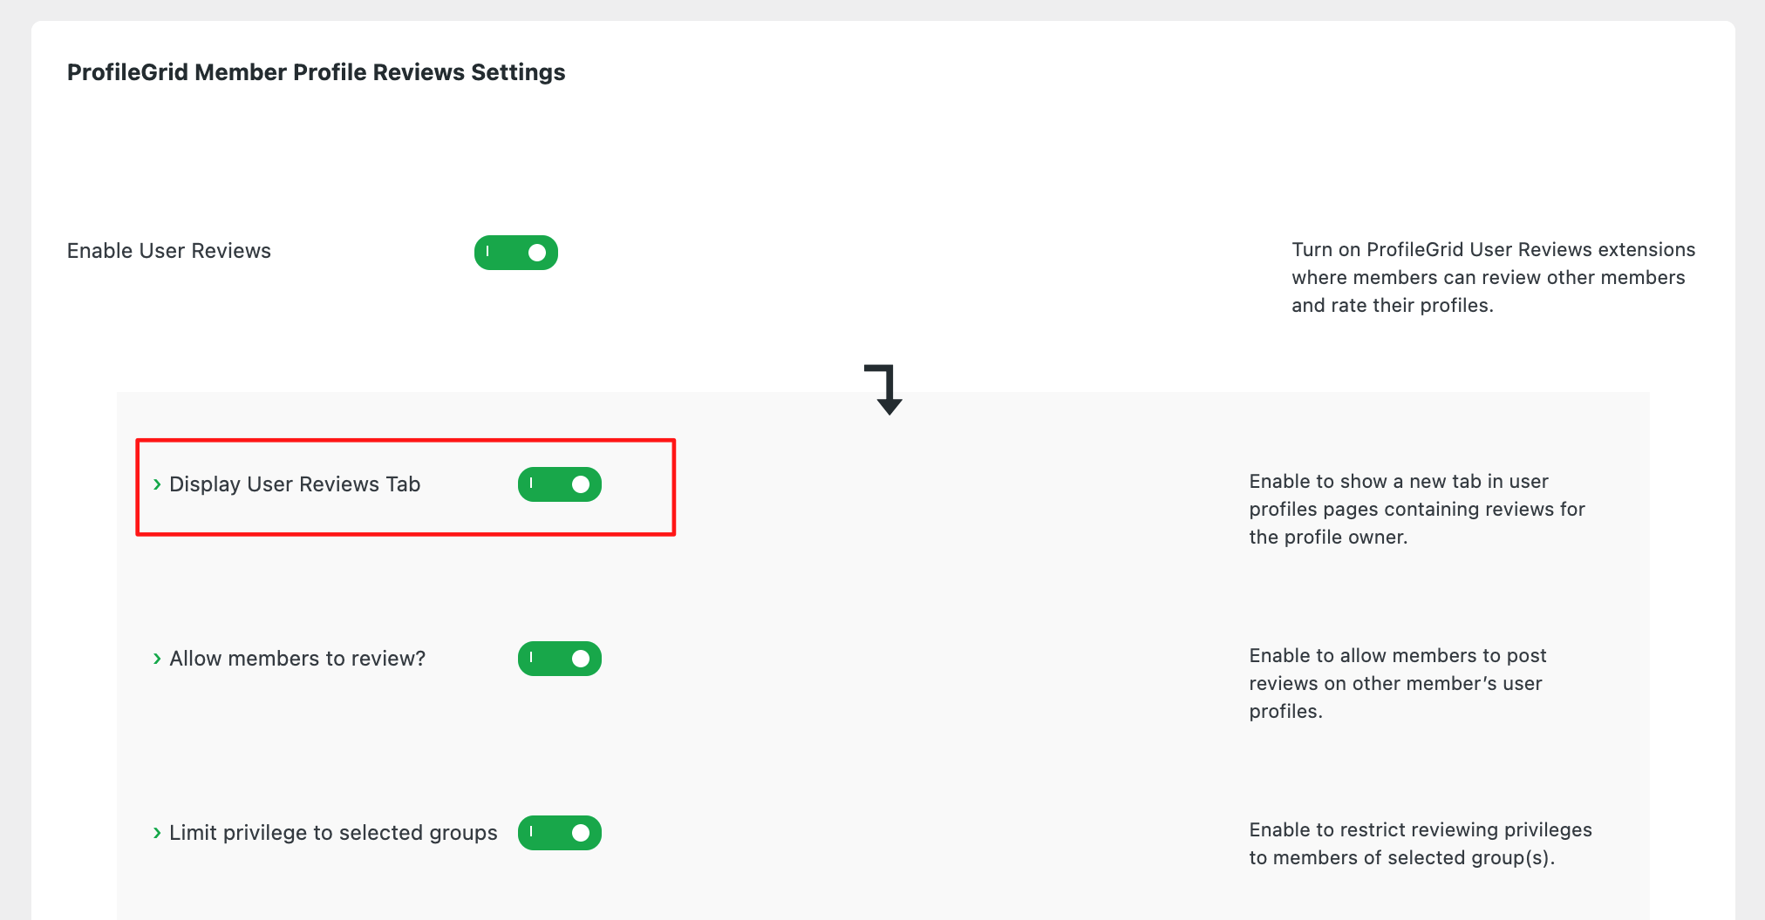Image resolution: width=1765 pixels, height=920 pixels.
Task: Turn off the Display User Reviews Tab switch
Action: point(559,484)
